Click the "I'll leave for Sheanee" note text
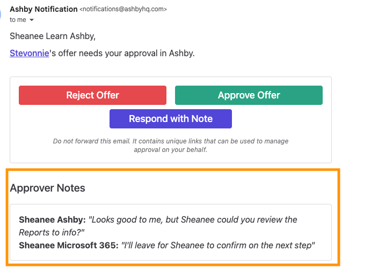This screenshot has width=371, height=274. pos(218,245)
